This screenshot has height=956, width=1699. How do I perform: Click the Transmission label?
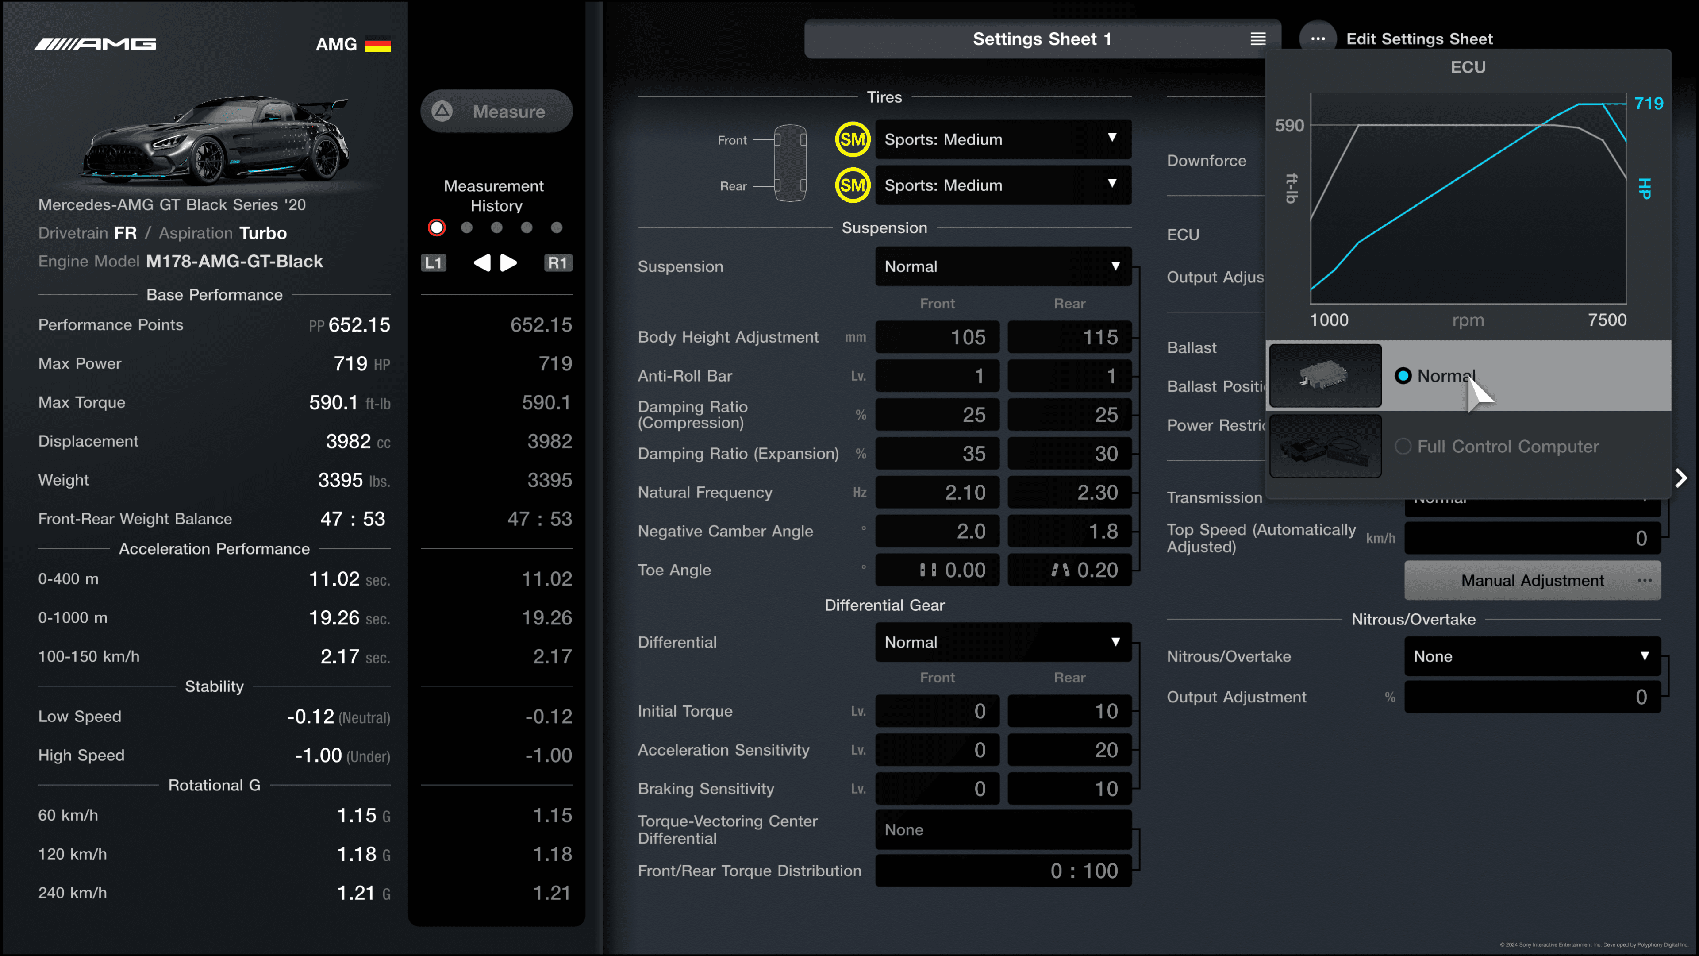pyautogui.click(x=1214, y=497)
